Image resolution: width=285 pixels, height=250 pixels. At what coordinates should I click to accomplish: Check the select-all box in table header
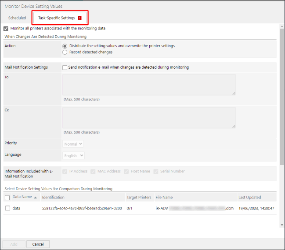pos(7,198)
